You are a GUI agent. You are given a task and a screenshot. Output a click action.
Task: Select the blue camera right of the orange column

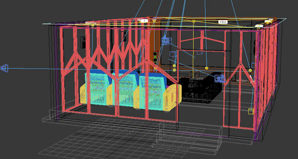pyautogui.click(x=167, y=40)
